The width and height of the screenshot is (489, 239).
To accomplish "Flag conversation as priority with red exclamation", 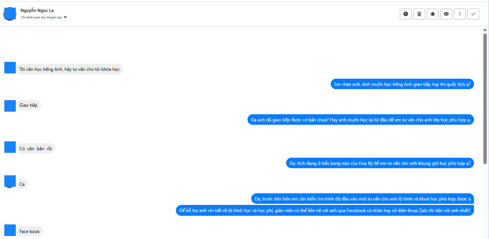I will pos(459,14).
